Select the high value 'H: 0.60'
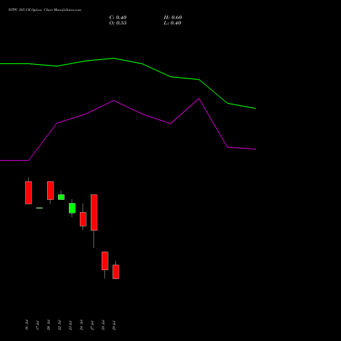Screen dimensions: 341x341 pos(173,18)
